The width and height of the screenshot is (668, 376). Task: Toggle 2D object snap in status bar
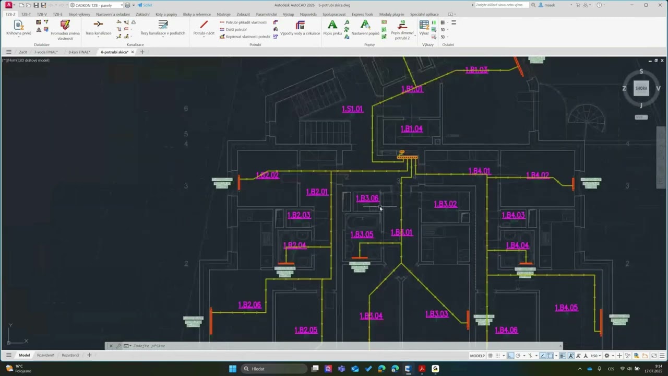click(x=550, y=356)
